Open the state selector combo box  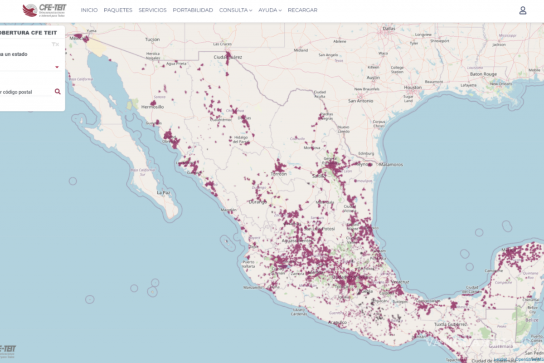[x=27, y=66]
